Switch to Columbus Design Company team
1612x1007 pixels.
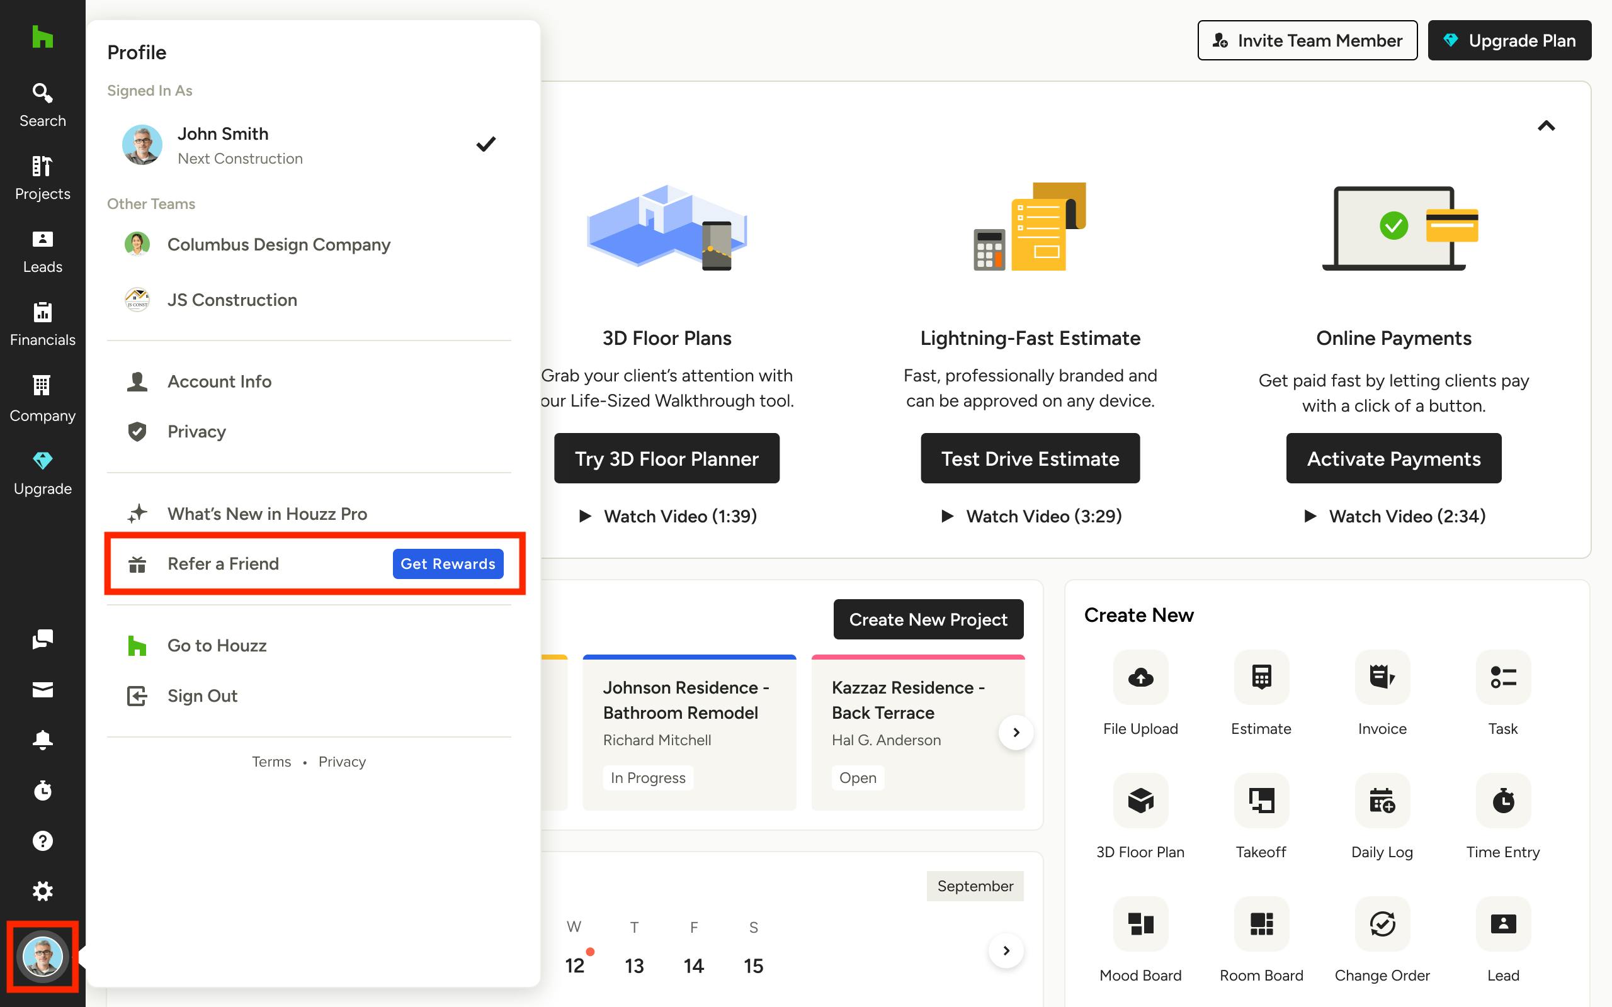[309, 244]
